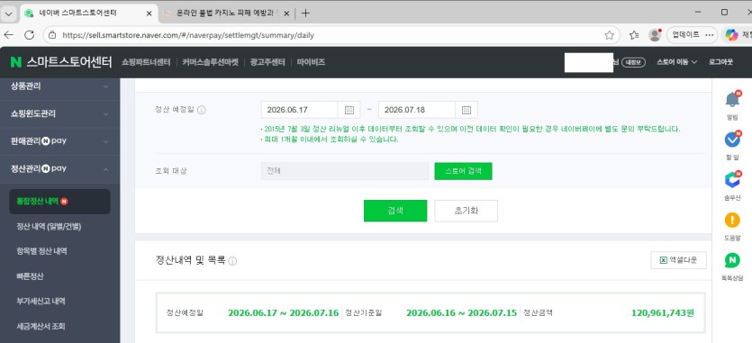The width and height of the screenshot is (752, 343).
Task: Click the start date field 2026.06.17
Action: click(300, 110)
